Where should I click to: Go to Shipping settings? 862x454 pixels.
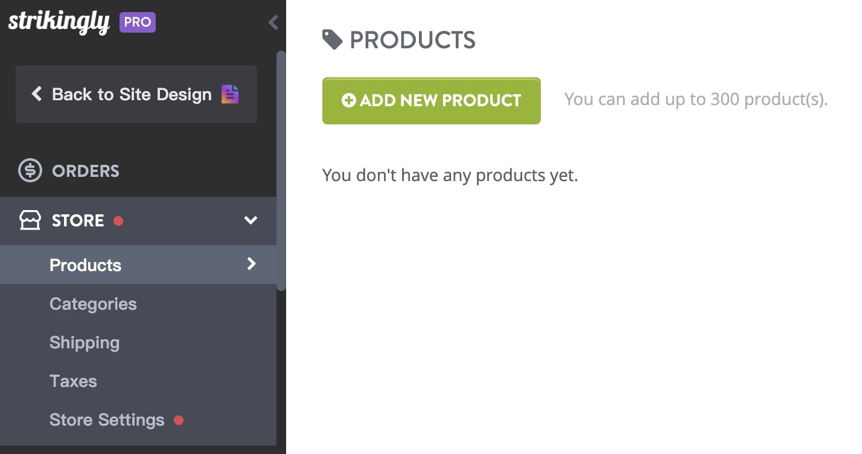[85, 342]
